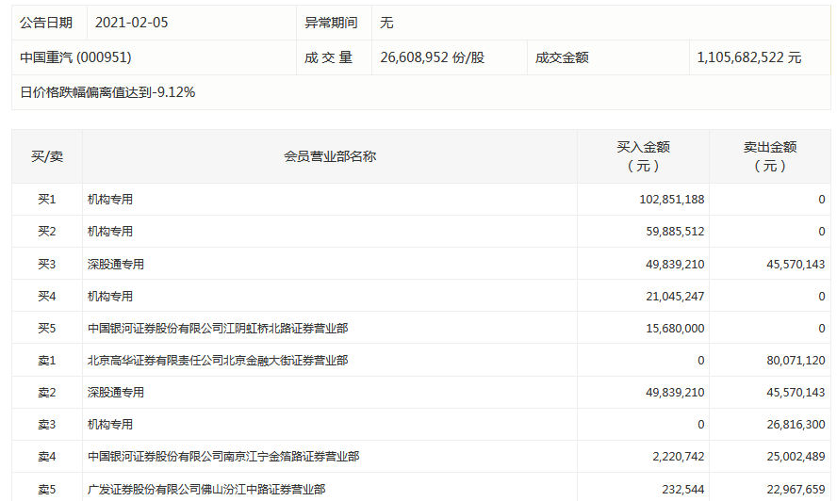
Task: Click the 会员营业部名称 column header
Action: point(330,156)
